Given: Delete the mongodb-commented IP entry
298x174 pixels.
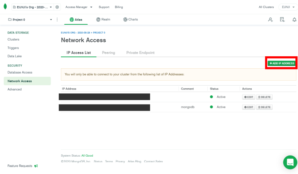Looking at the screenshot, I should coord(264,107).
